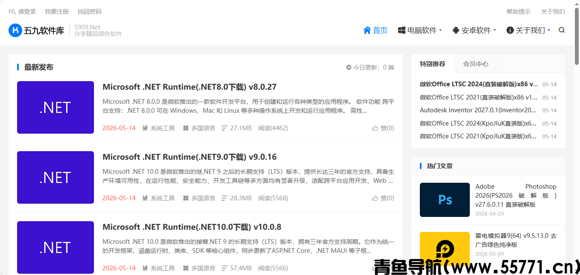This screenshot has height=275, width=580.
Task: Click the arrow icon beside 今日更新
Action: pos(349,67)
